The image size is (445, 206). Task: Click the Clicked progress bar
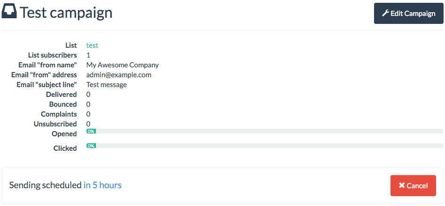(x=265, y=146)
